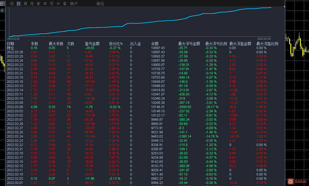
Task: Switch to the 周 weekly tab
Action: [x=25, y=4]
